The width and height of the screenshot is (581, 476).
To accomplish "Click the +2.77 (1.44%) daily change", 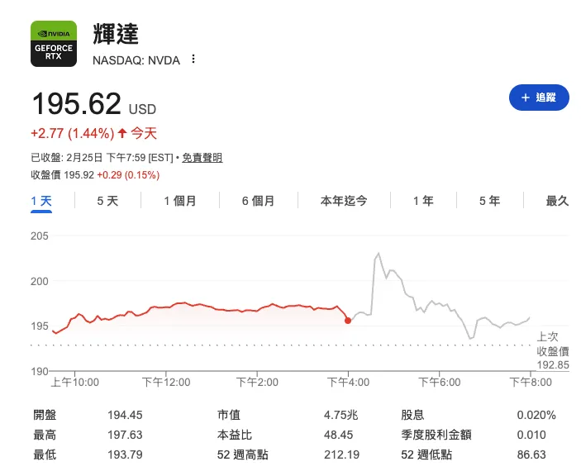I will point(72,133).
